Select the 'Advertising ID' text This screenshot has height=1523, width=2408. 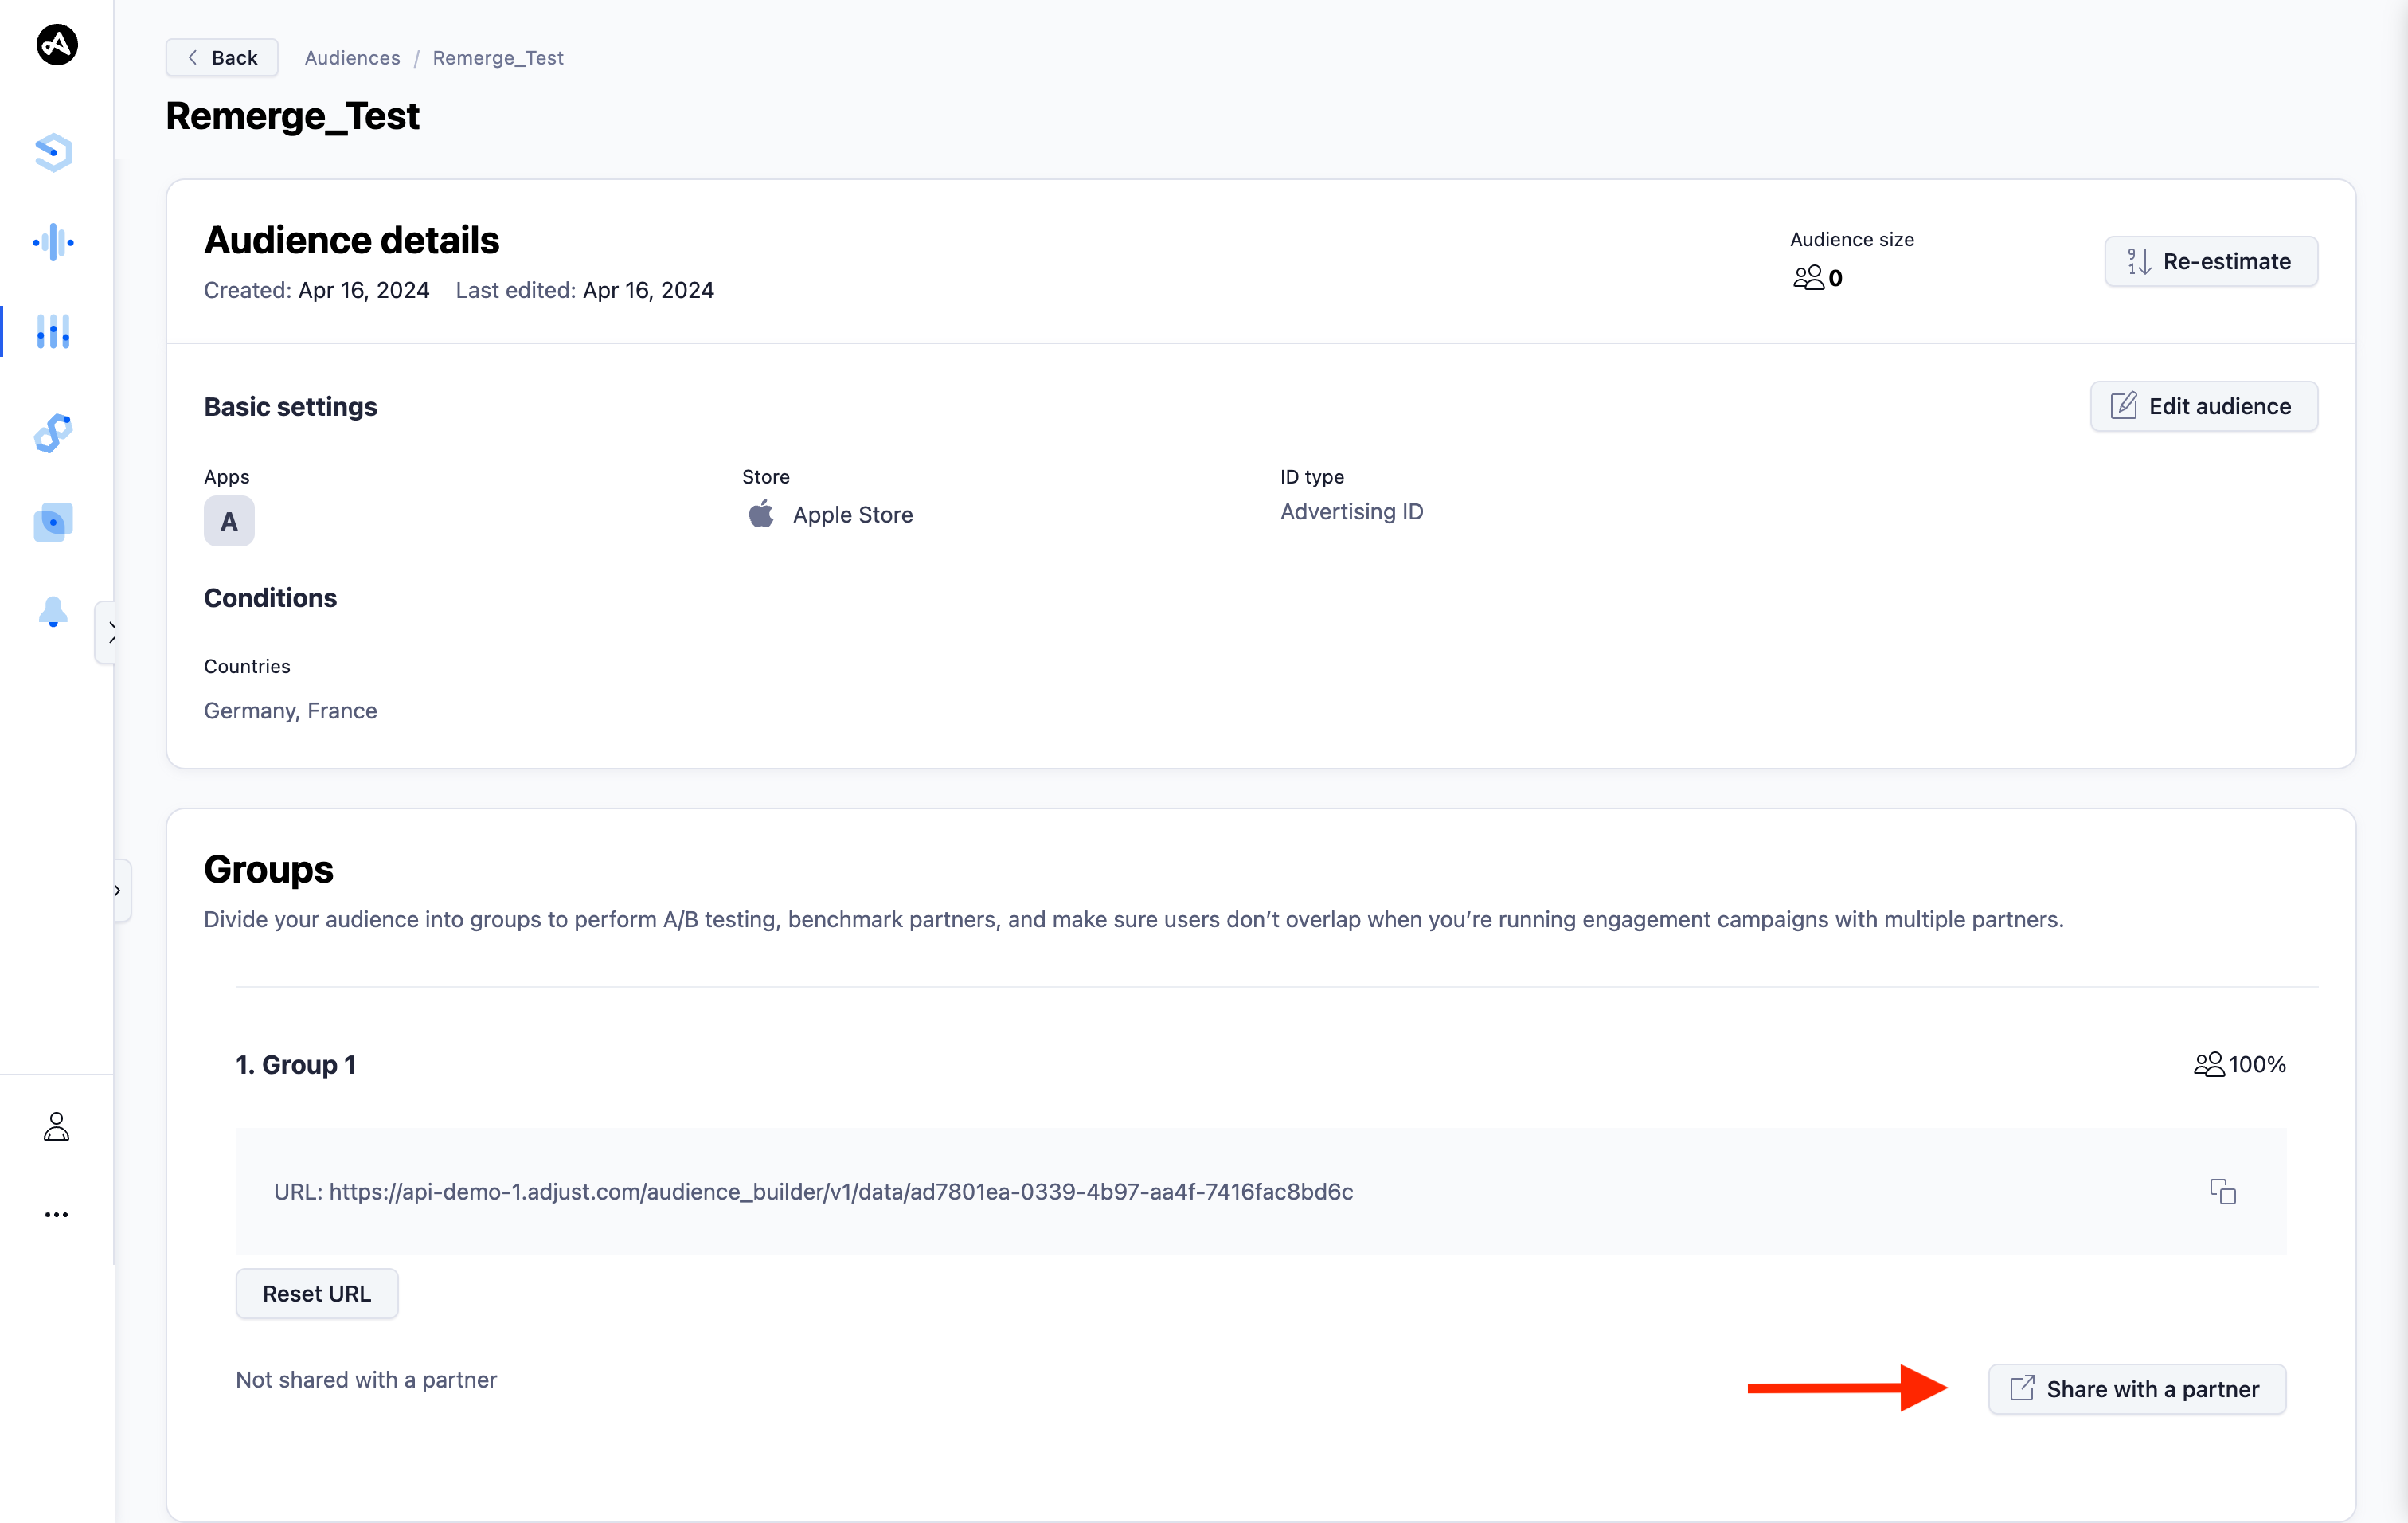(x=1352, y=511)
